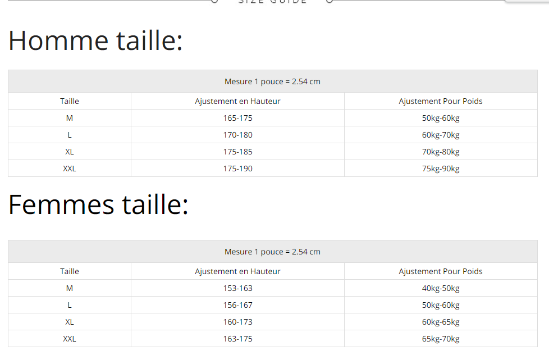The image size is (549, 355).
Task: Click the 170-180 height cell
Action: (237, 135)
